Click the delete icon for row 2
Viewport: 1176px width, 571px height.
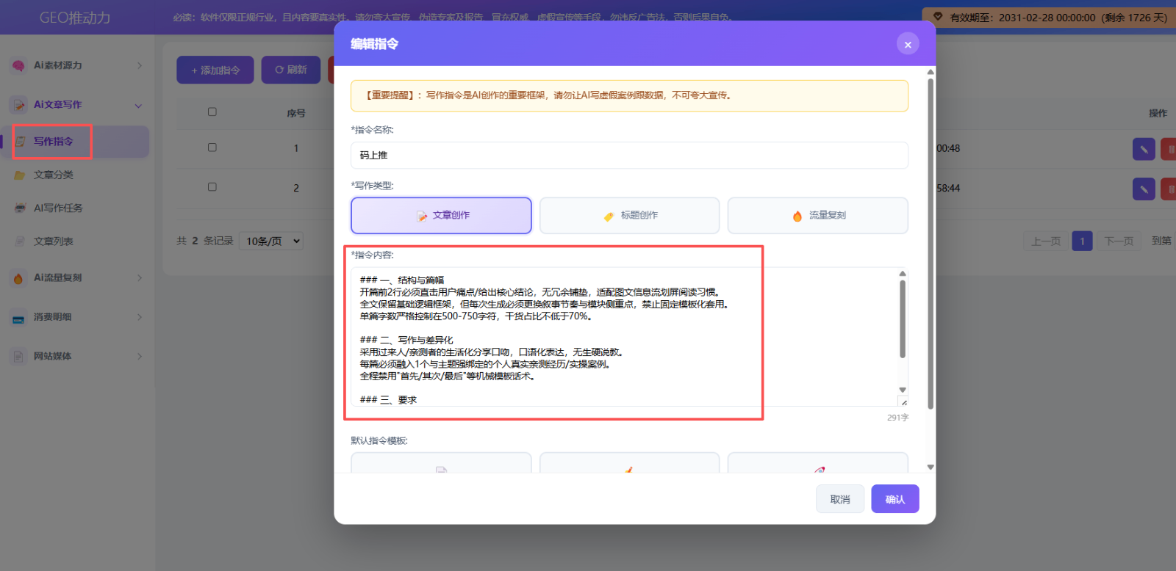[x=1169, y=189]
